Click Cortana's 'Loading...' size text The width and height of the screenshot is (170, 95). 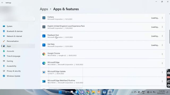coord(155,18)
